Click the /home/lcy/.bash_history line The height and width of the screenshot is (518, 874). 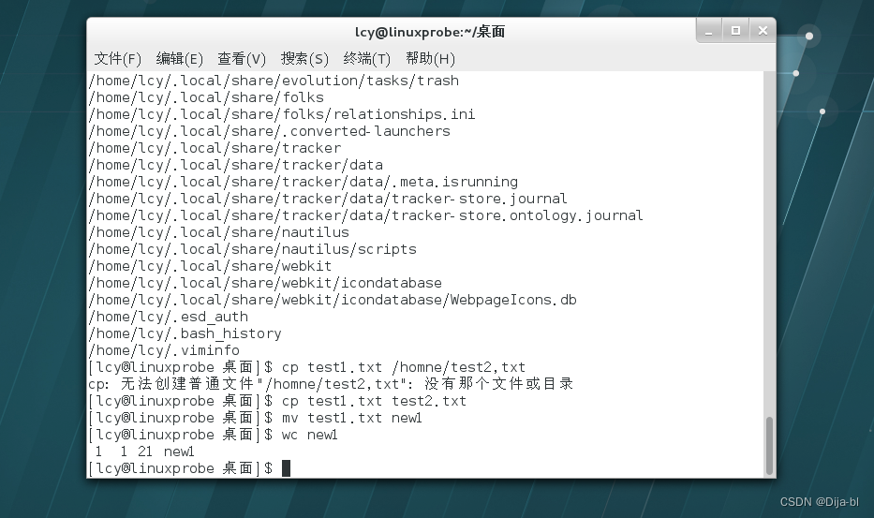[x=185, y=333]
